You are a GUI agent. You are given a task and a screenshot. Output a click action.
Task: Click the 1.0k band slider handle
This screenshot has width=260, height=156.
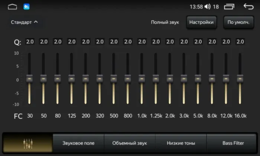tap(142, 78)
